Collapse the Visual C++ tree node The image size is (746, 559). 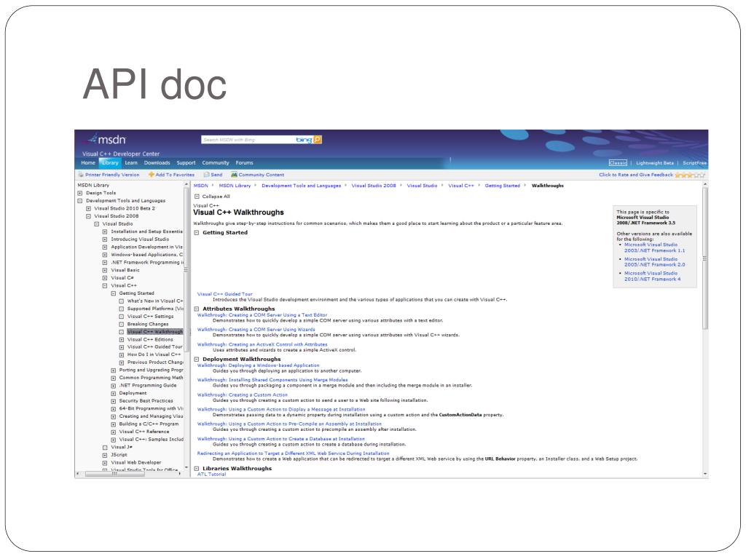[105, 285]
